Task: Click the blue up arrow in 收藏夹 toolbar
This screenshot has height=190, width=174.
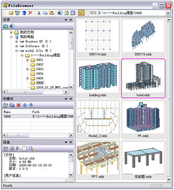Action: (x=25, y=105)
